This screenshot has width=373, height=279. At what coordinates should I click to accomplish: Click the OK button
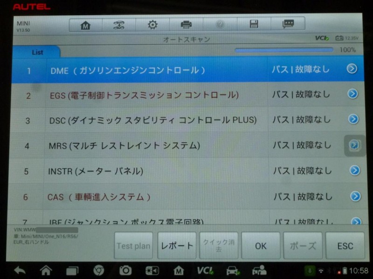[261, 245]
